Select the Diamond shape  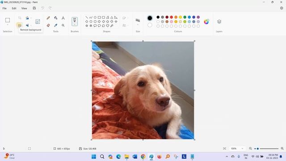point(87,21)
